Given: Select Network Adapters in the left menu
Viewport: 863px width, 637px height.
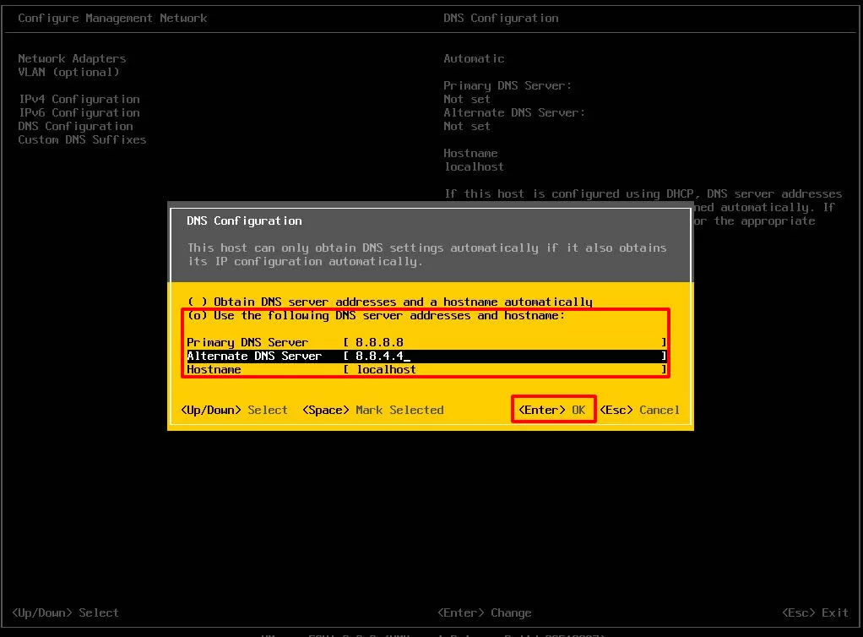Looking at the screenshot, I should tap(72, 58).
